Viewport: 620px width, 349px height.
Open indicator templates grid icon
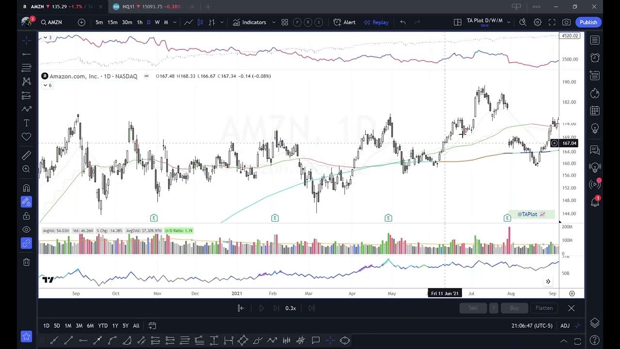[285, 22]
